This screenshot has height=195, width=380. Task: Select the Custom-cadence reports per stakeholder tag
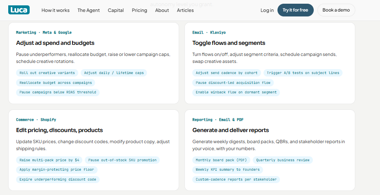click(x=236, y=179)
